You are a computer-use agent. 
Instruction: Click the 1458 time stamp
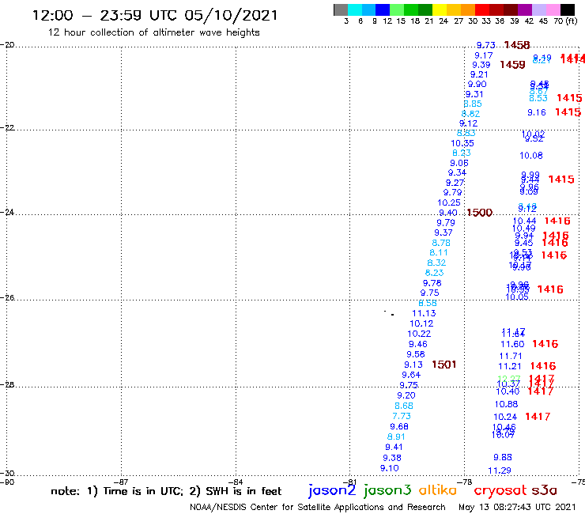point(517,45)
